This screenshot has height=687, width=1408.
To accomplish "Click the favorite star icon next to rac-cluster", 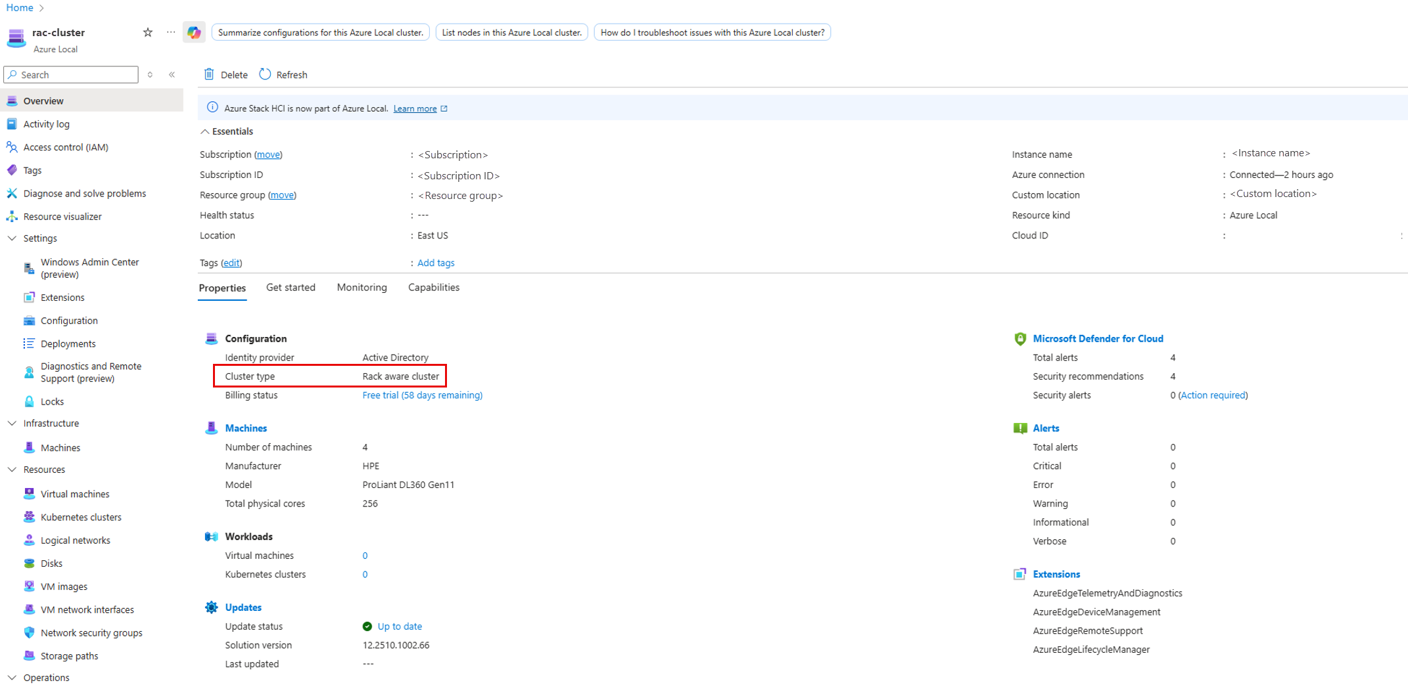I will (148, 32).
